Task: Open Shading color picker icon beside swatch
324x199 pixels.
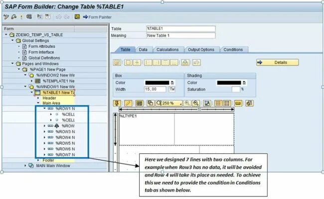Action: (x=244, y=83)
